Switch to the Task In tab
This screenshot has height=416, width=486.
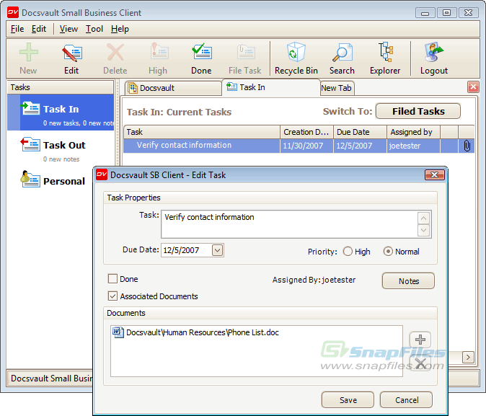tap(271, 87)
